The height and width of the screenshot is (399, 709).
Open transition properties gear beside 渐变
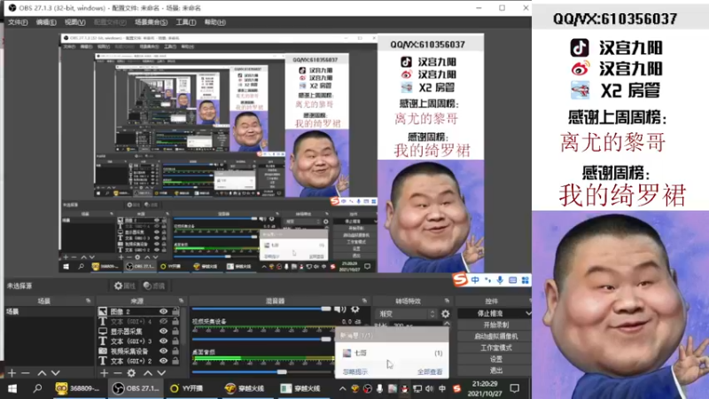click(446, 314)
